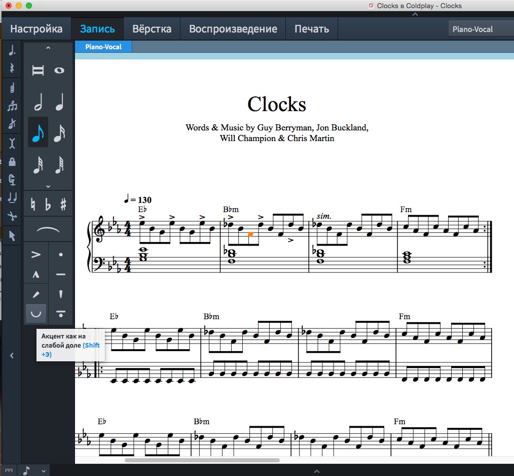Collapse the top toolbar with chevron

point(415,14)
